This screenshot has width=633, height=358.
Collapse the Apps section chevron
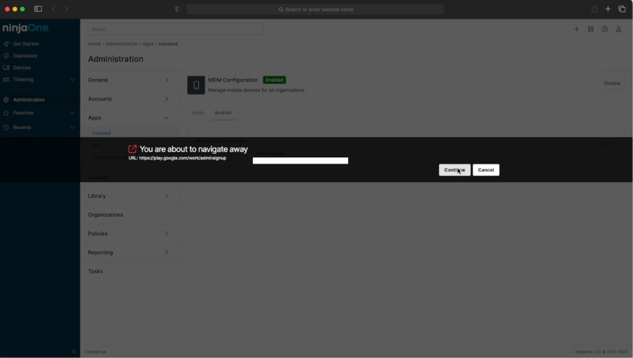pos(167,117)
